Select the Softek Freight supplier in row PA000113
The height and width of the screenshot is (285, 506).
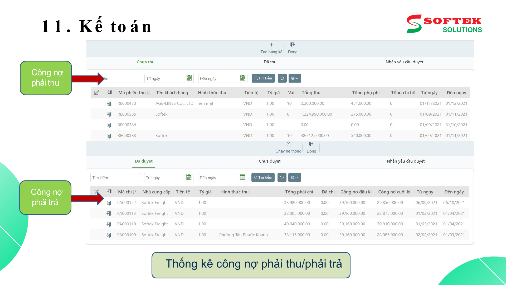(155, 213)
